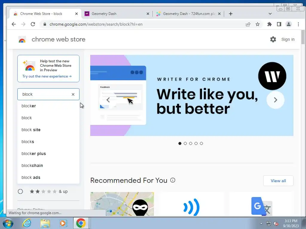
Task: Share this page from address bar
Action: pos(248,24)
